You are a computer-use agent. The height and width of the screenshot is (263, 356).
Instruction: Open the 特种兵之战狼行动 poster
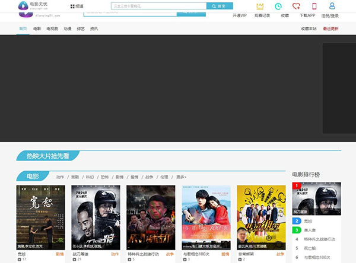coord(151,217)
